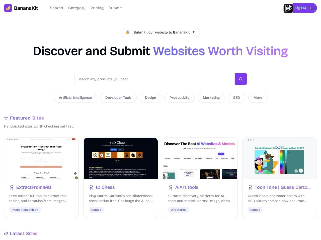Click the award badge icon beside AIArt.Tools
Viewport: 321px width, 240px height.
[x=171, y=187]
